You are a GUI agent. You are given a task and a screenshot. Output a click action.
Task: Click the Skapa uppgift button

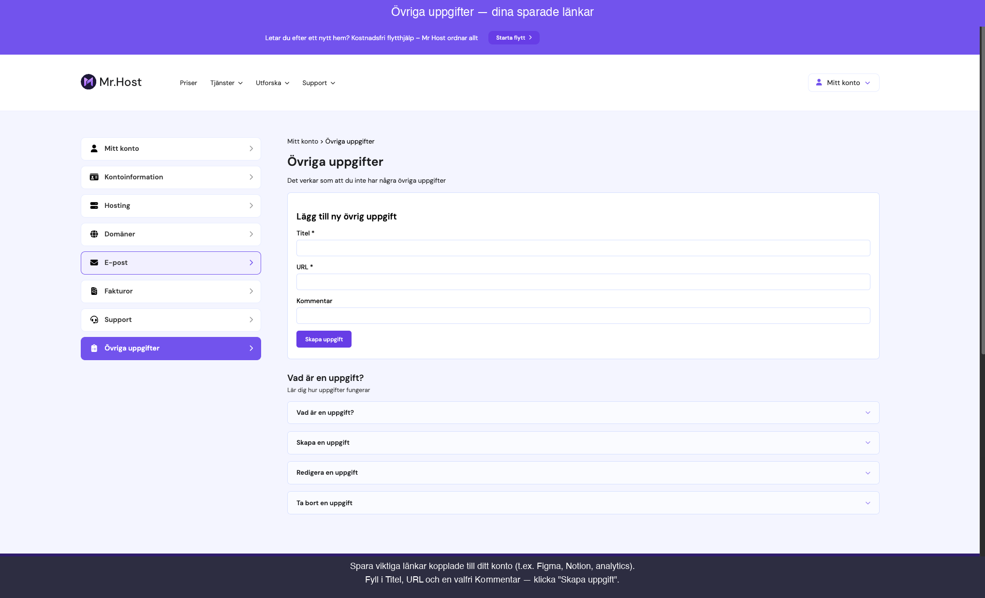323,339
